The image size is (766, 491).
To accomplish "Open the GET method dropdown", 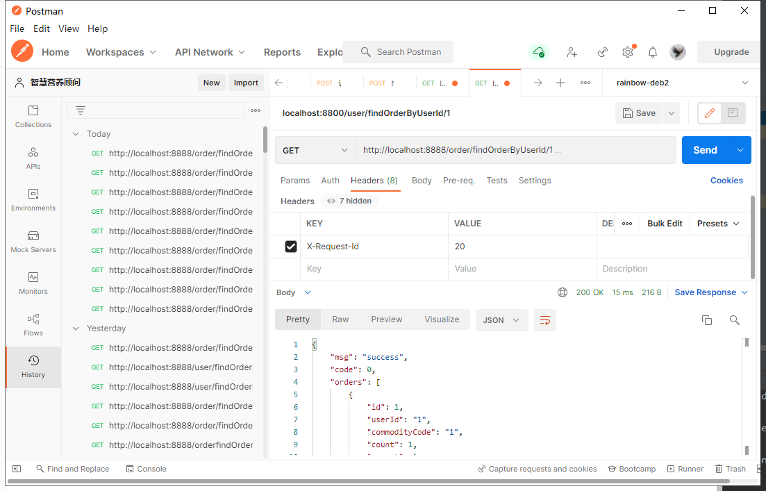I will (315, 151).
